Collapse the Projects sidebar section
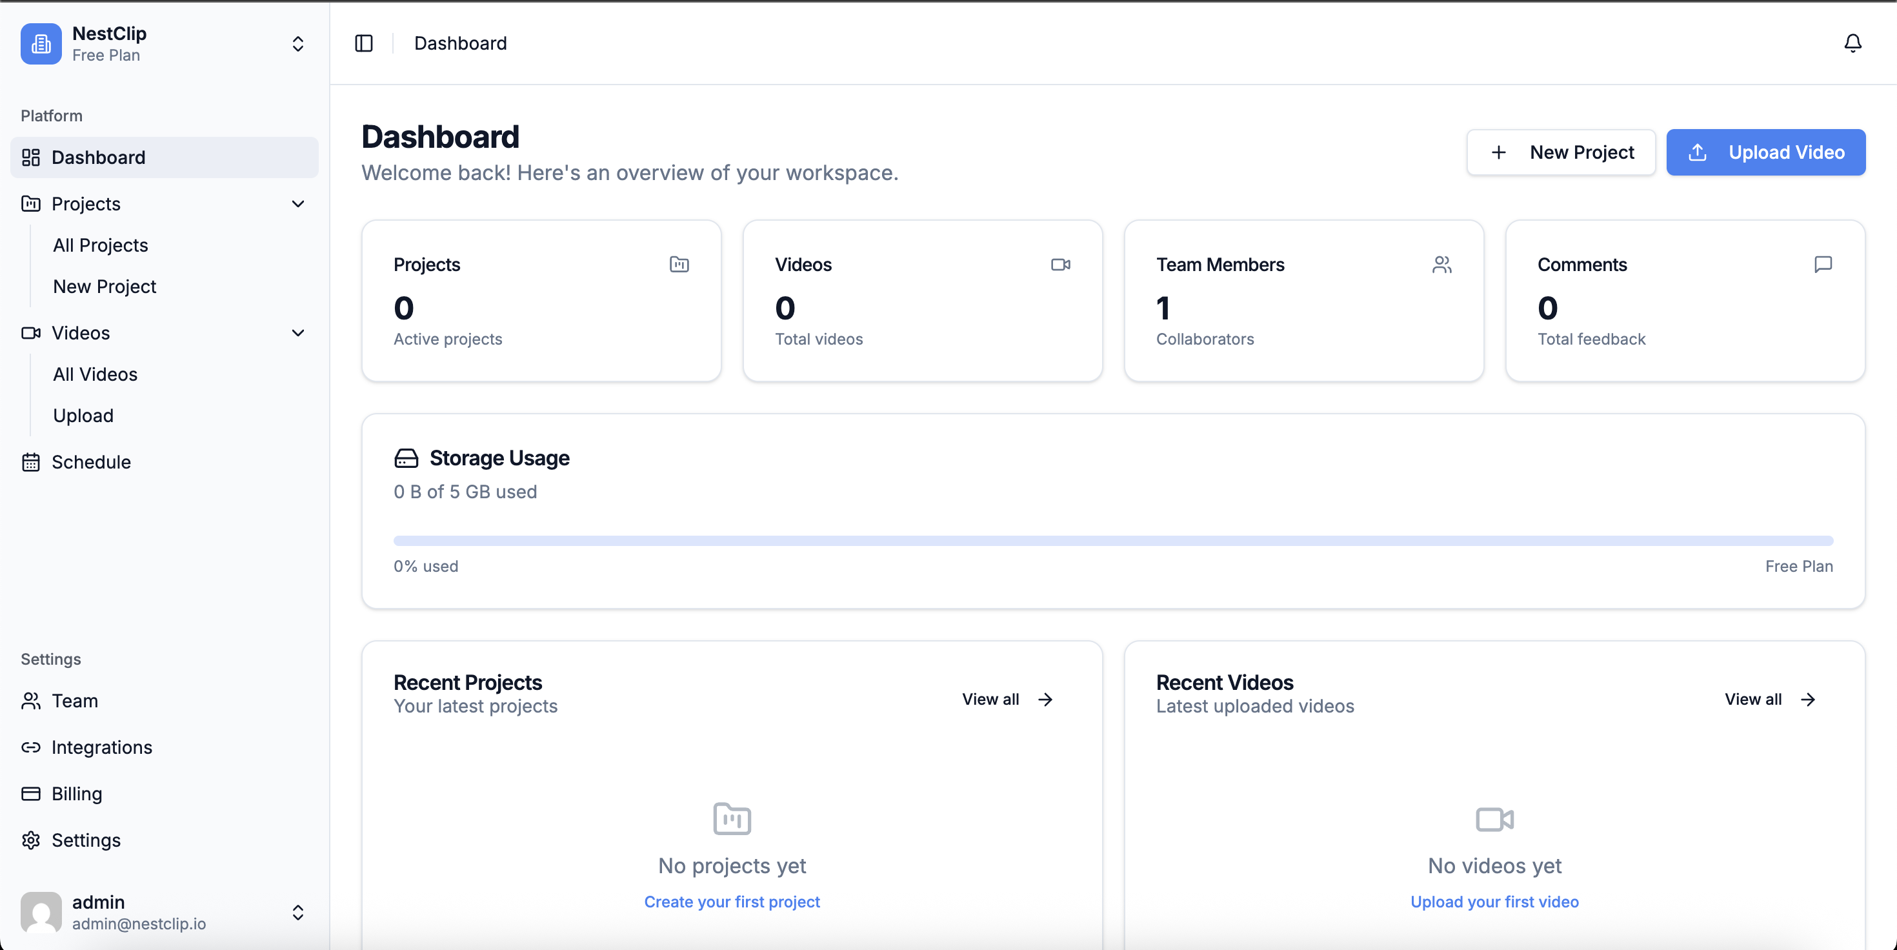 pos(297,204)
